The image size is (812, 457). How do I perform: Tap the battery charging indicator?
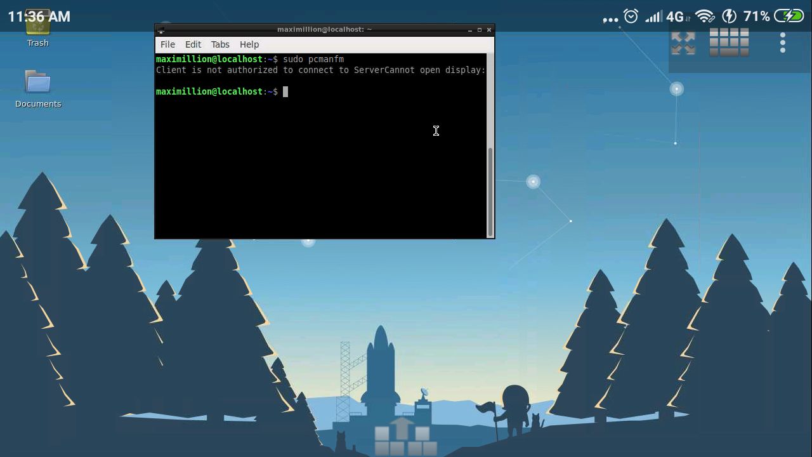[x=789, y=16]
